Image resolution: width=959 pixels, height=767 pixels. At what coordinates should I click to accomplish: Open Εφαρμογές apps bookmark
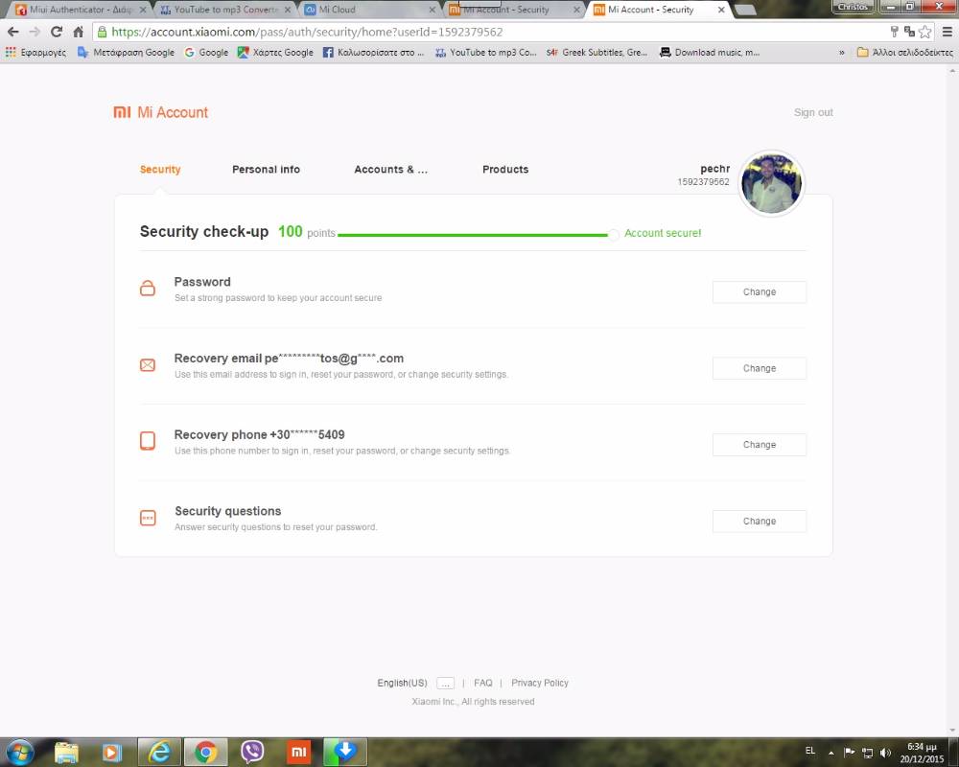[x=35, y=53]
